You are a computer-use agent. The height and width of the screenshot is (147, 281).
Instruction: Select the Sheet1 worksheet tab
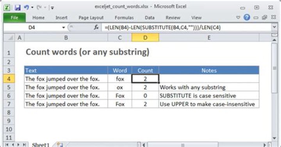pos(41,145)
